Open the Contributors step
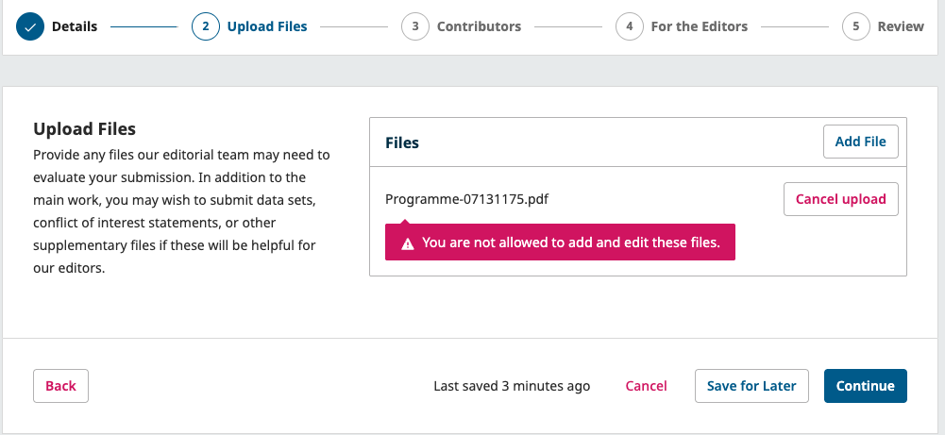 (x=479, y=26)
